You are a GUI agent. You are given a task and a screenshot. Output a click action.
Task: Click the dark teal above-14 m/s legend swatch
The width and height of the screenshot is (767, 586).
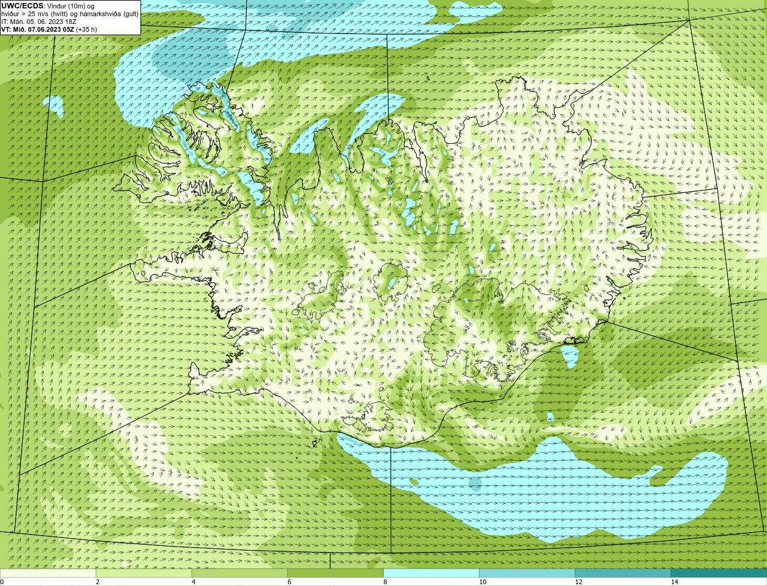pyautogui.click(x=719, y=573)
